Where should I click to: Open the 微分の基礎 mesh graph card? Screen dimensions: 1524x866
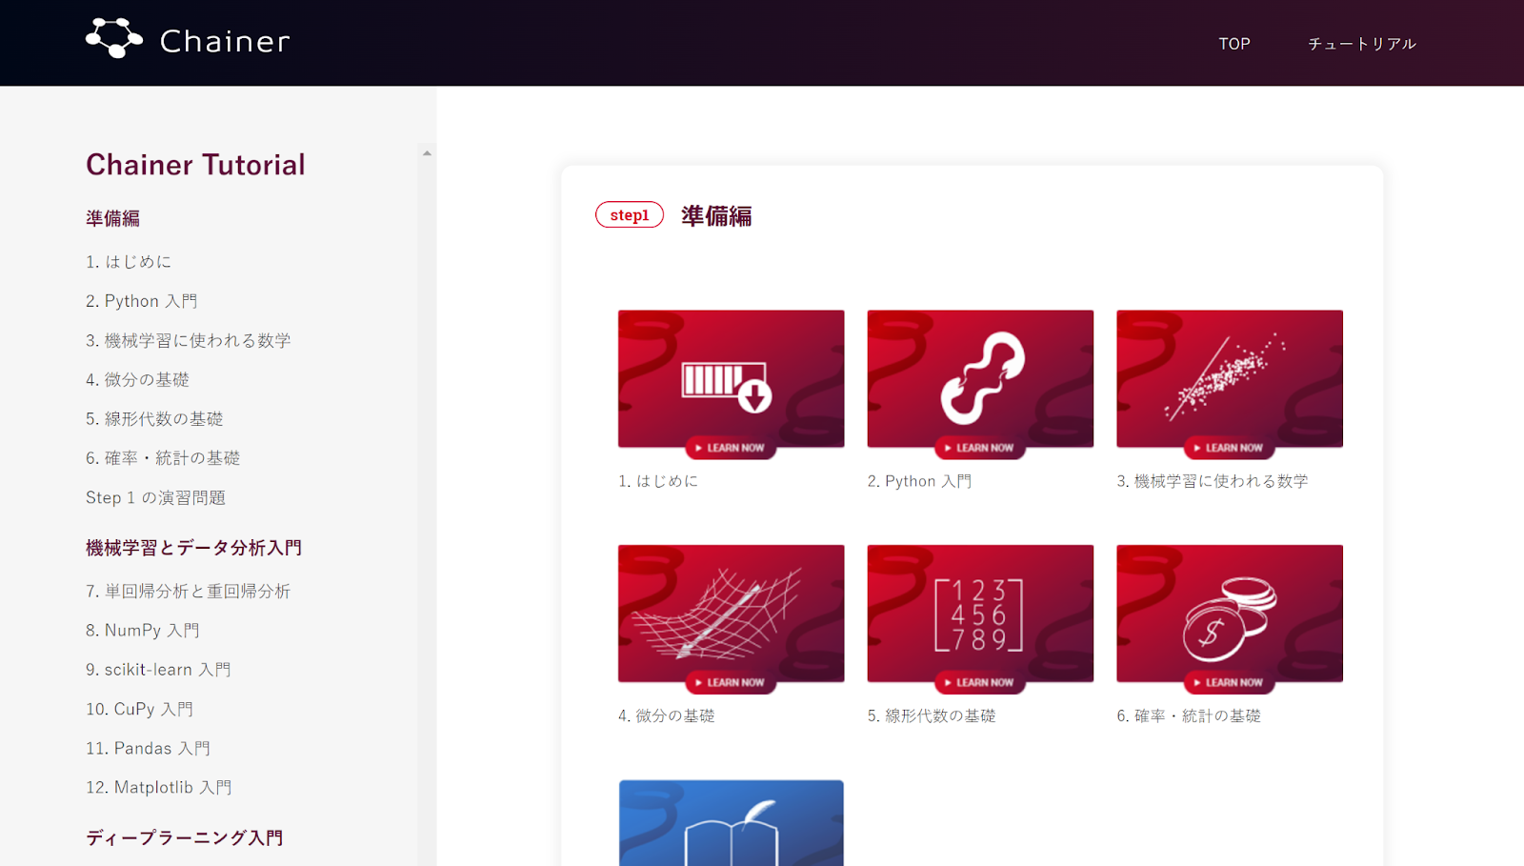tap(731, 614)
